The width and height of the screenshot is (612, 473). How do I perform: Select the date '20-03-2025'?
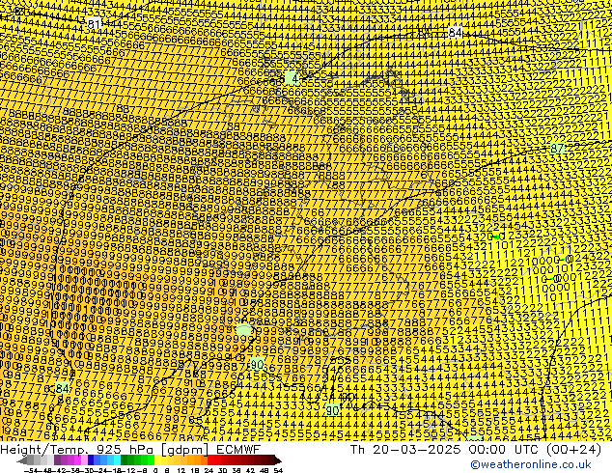416,450
